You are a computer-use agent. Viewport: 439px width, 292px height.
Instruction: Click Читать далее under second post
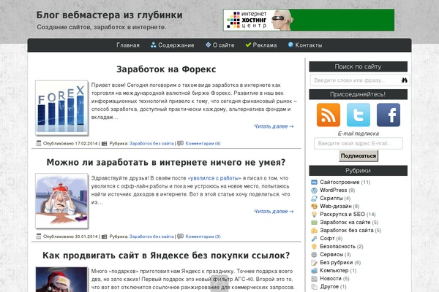(x=274, y=211)
